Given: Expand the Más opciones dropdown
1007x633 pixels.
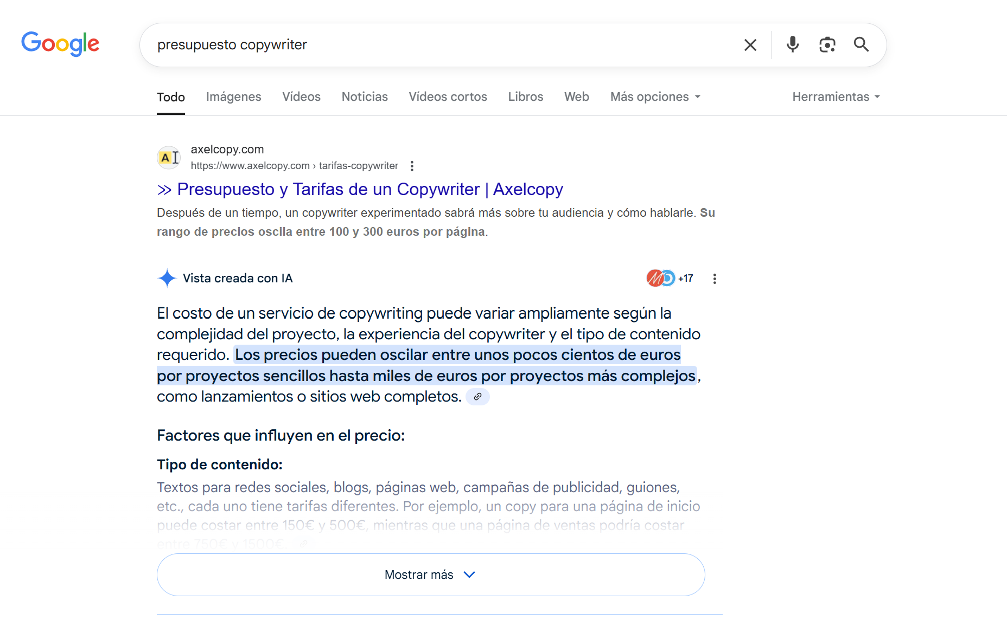Looking at the screenshot, I should point(655,97).
